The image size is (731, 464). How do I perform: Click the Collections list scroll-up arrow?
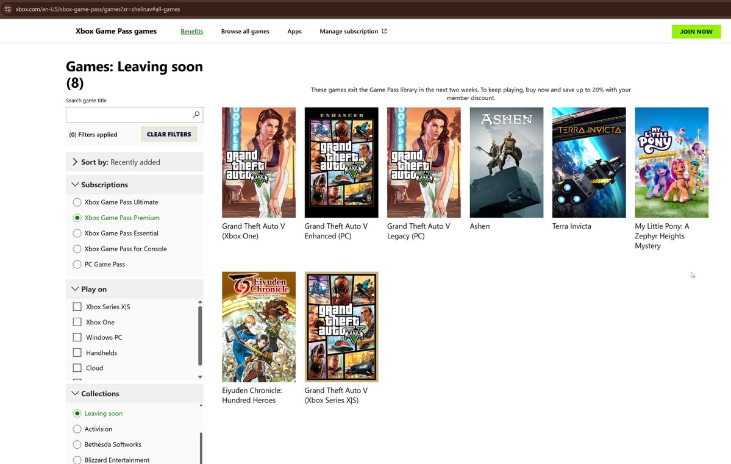coord(201,405)
